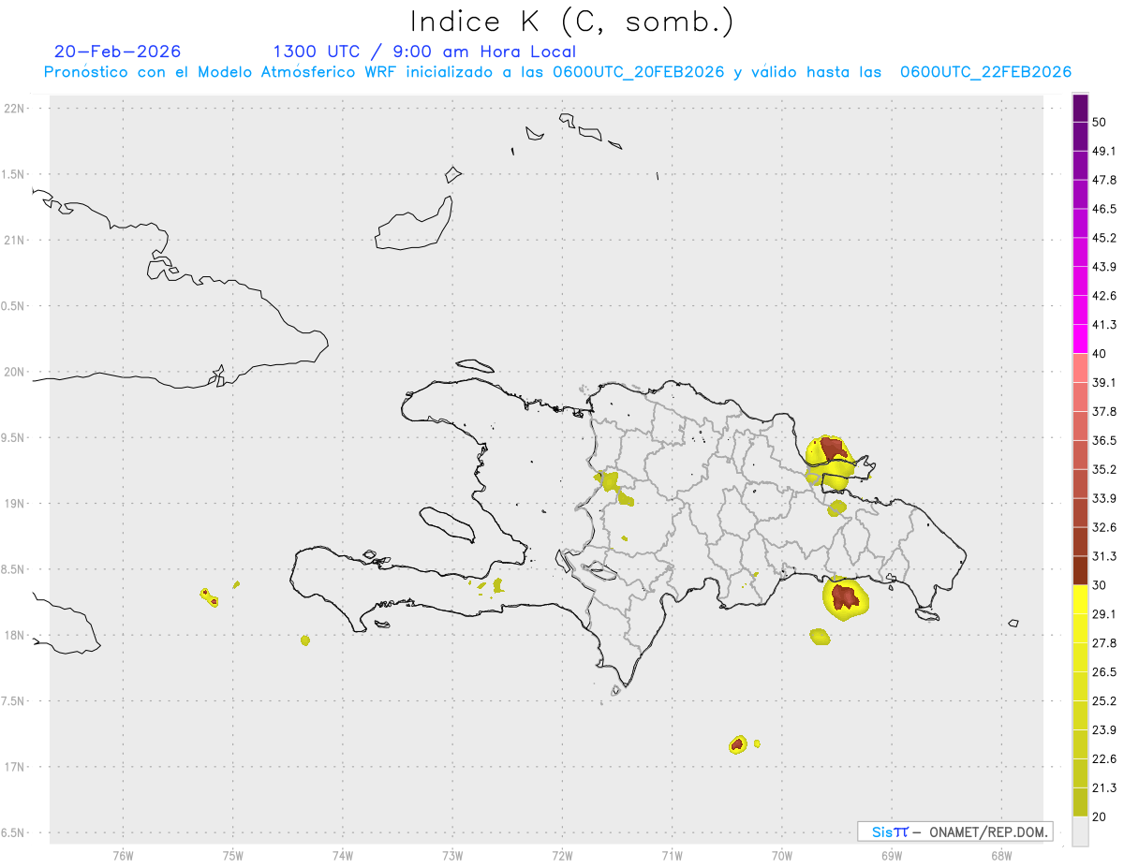Click the colorbar value "43.9"
This screenshot has height=868, width=1124.
(x=1104, y=267)
